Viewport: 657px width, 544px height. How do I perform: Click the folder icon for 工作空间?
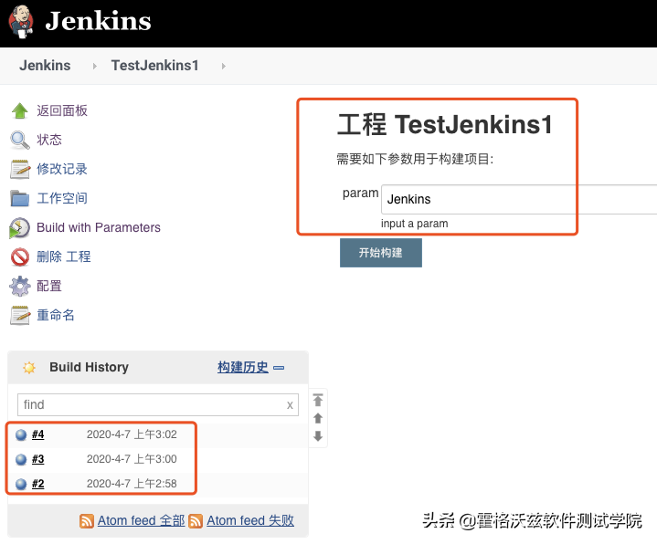point(20,198)
